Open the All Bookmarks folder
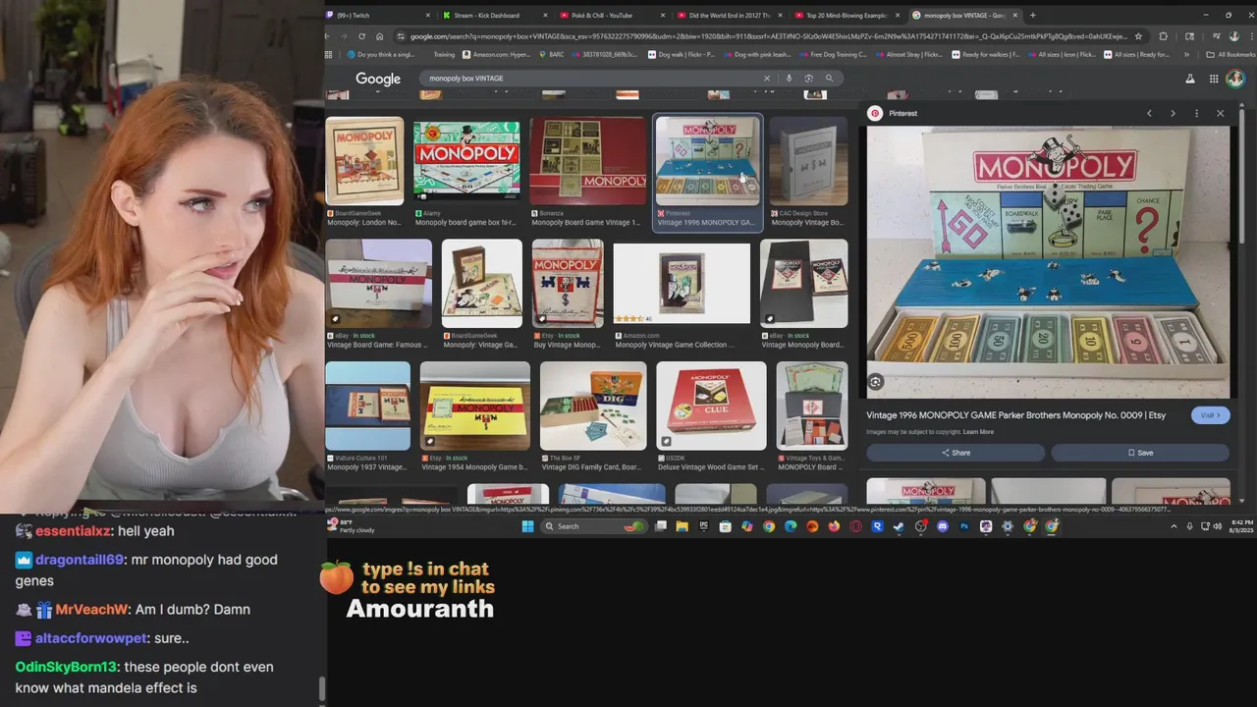The image size is (1257, 707). 1231,55
